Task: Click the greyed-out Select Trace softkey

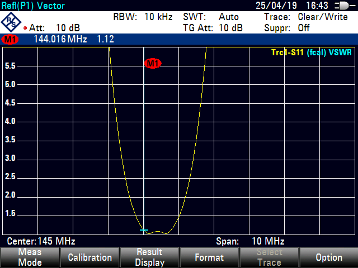Action: (269, 257)
